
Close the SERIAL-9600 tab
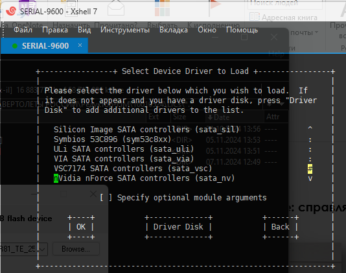[80, 45]
